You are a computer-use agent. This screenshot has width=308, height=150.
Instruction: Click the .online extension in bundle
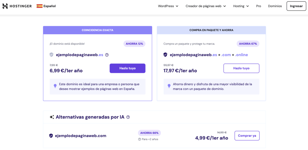pyautogui.click(x=242, y=55)
